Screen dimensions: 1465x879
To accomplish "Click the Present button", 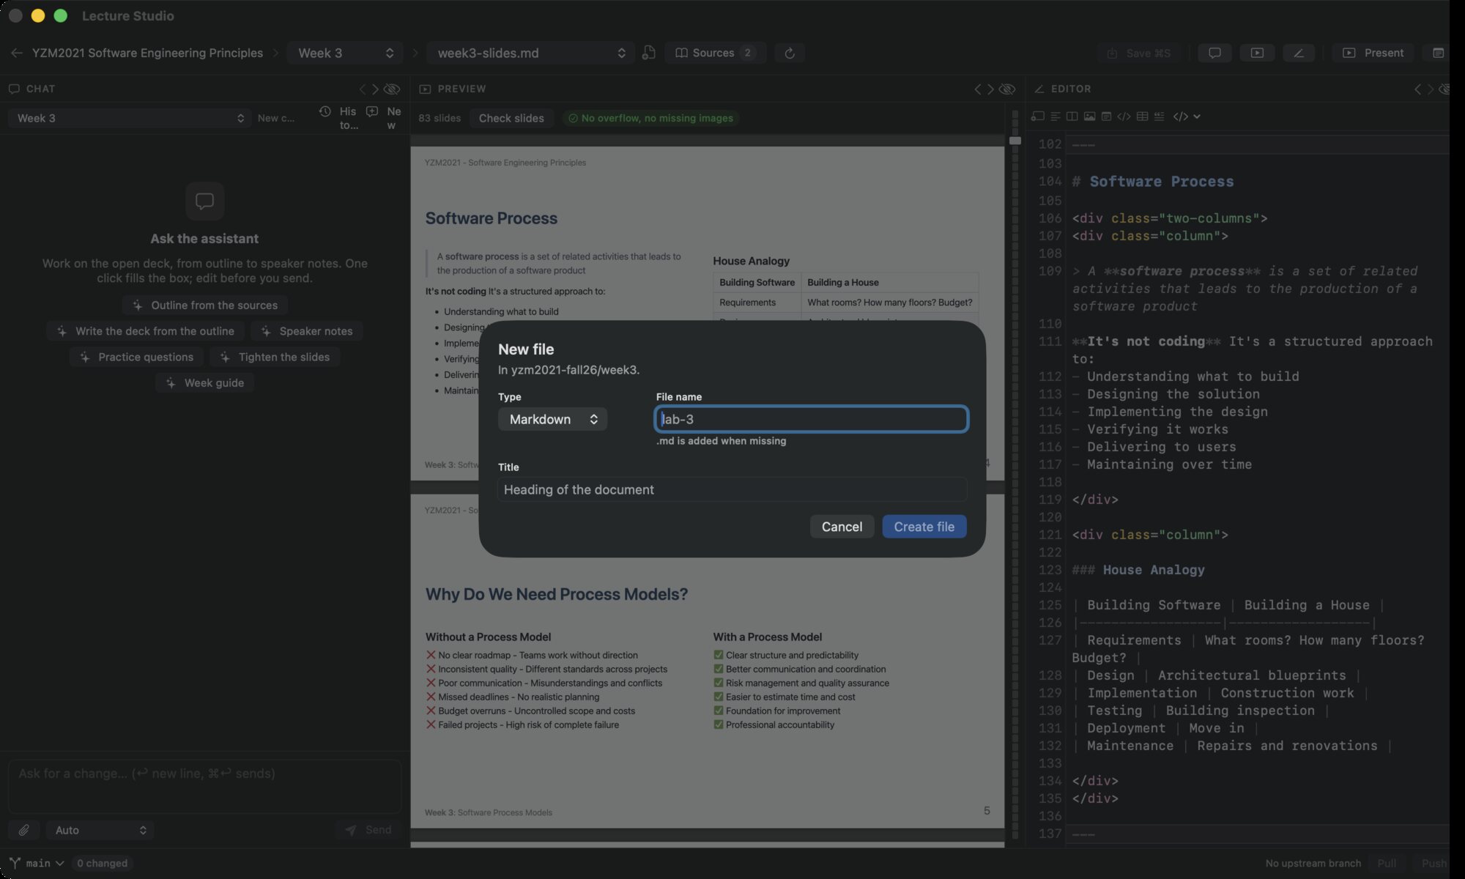I will (1373, 53).
